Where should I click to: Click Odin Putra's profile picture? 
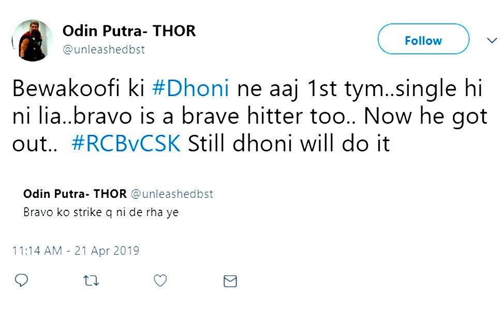[32, 39]
